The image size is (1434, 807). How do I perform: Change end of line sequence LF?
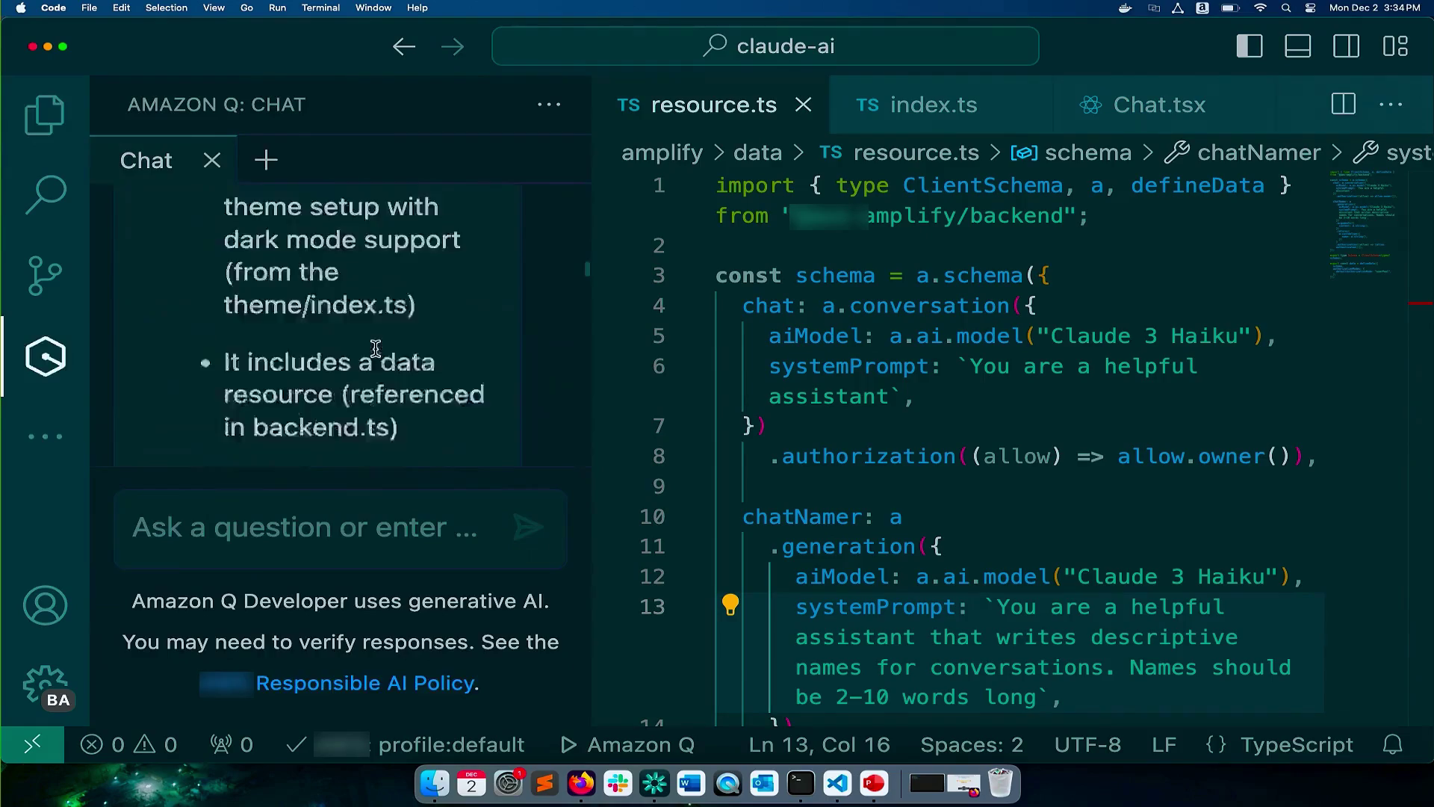point(1164,745)
